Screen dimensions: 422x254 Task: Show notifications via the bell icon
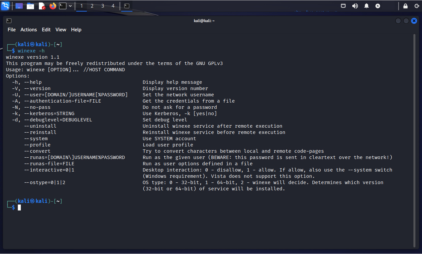click(x=367, y=6)
